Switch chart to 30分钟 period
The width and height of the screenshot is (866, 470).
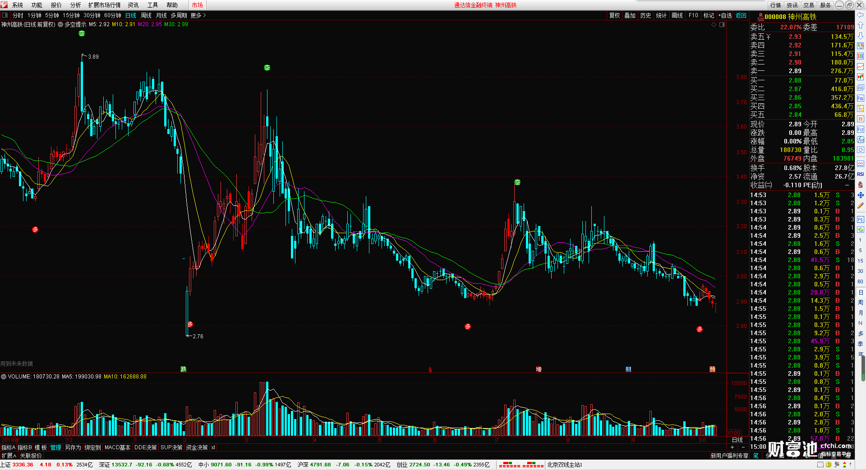[x=92, y=15]
